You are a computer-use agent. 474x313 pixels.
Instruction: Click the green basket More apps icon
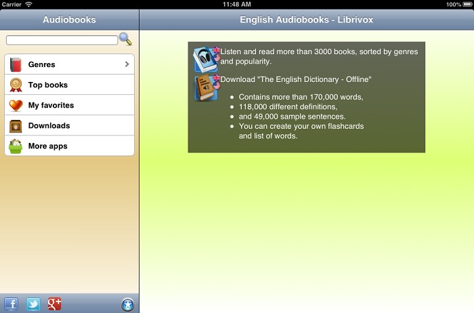[16, 146]
